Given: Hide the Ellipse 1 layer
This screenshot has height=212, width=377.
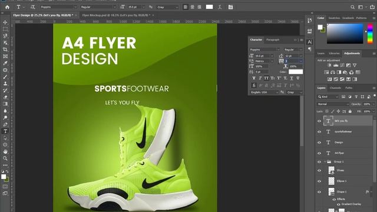Looking at the screenshot, I should coord(319,181).
